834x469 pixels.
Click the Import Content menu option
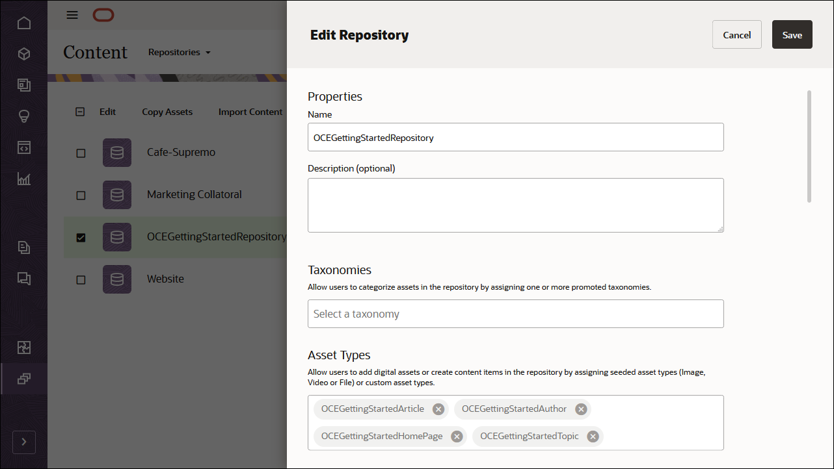pos(250,112)
